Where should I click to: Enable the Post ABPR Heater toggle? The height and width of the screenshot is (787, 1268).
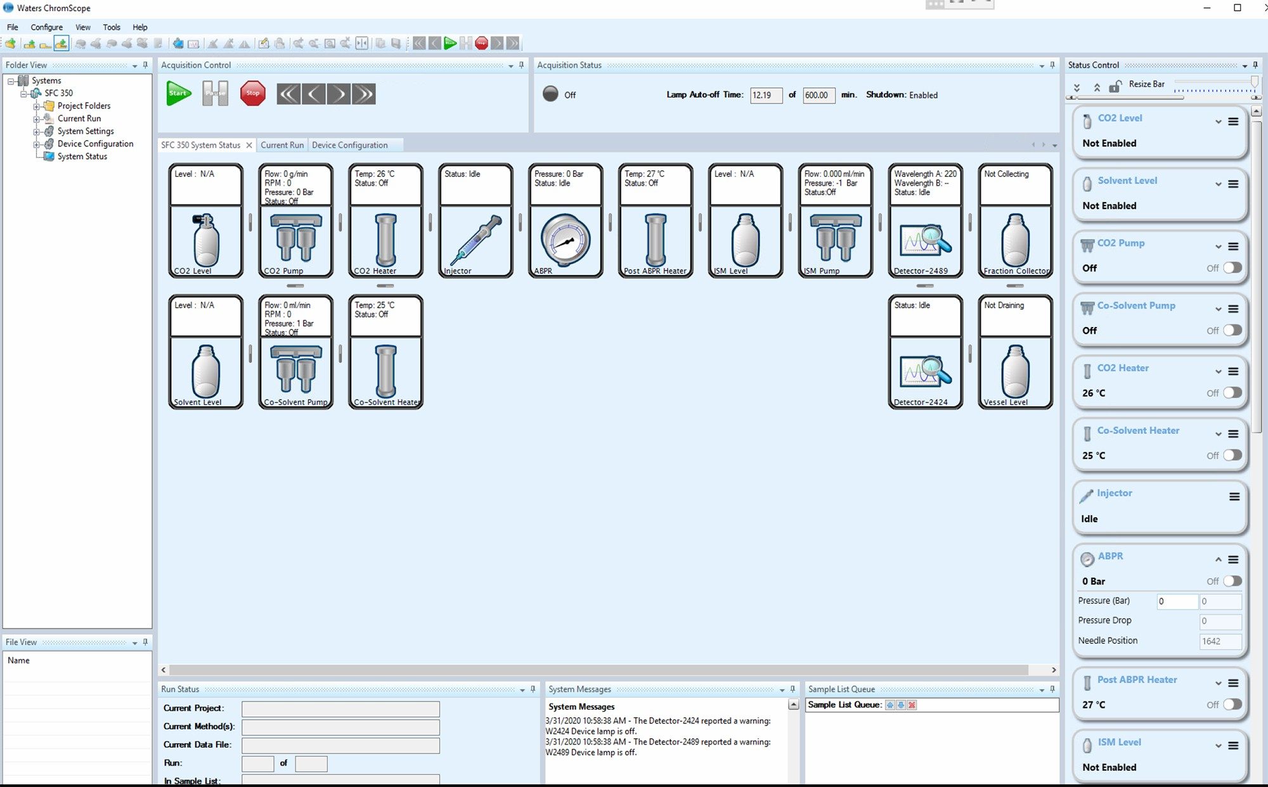pos(1232,705)
